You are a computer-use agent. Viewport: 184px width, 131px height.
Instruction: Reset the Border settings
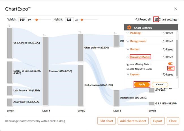click(168, 49)
